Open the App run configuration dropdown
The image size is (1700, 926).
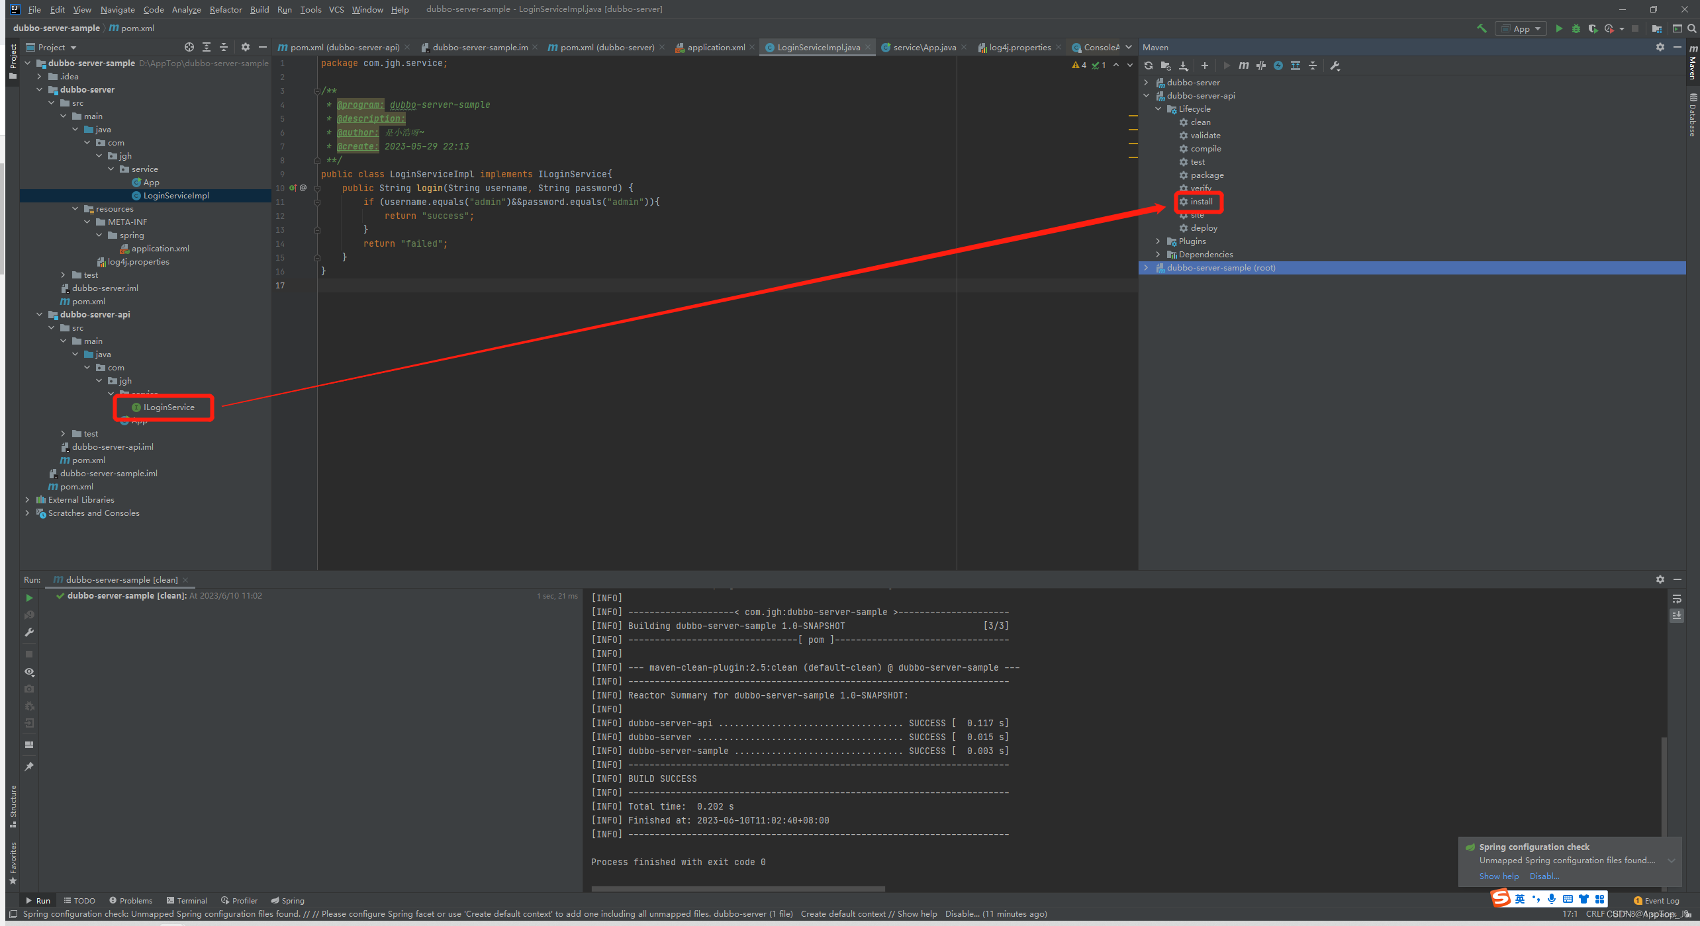click(1521, 28)
